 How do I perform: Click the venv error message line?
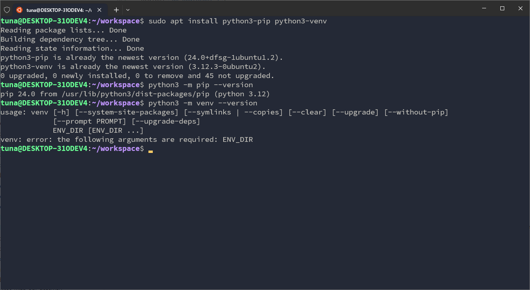[x=127, y=139]
